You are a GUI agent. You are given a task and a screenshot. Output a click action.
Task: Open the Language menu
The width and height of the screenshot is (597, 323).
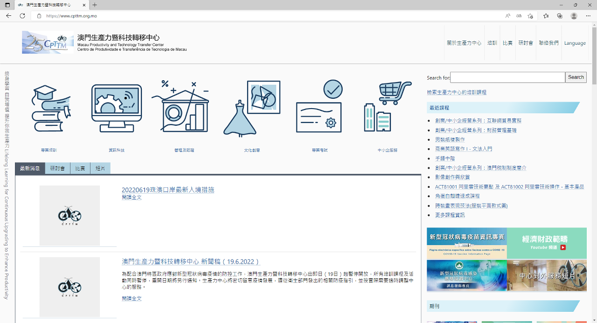pos(575,43)
